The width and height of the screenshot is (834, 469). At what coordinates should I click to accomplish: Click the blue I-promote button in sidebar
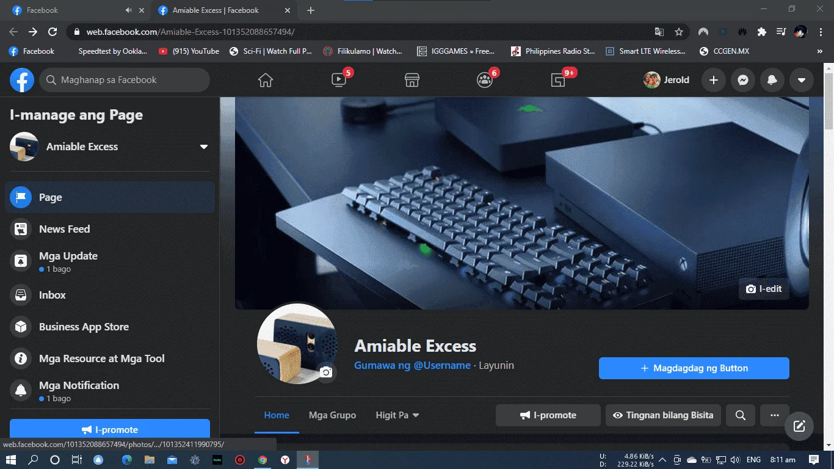[x=110, y=429]
